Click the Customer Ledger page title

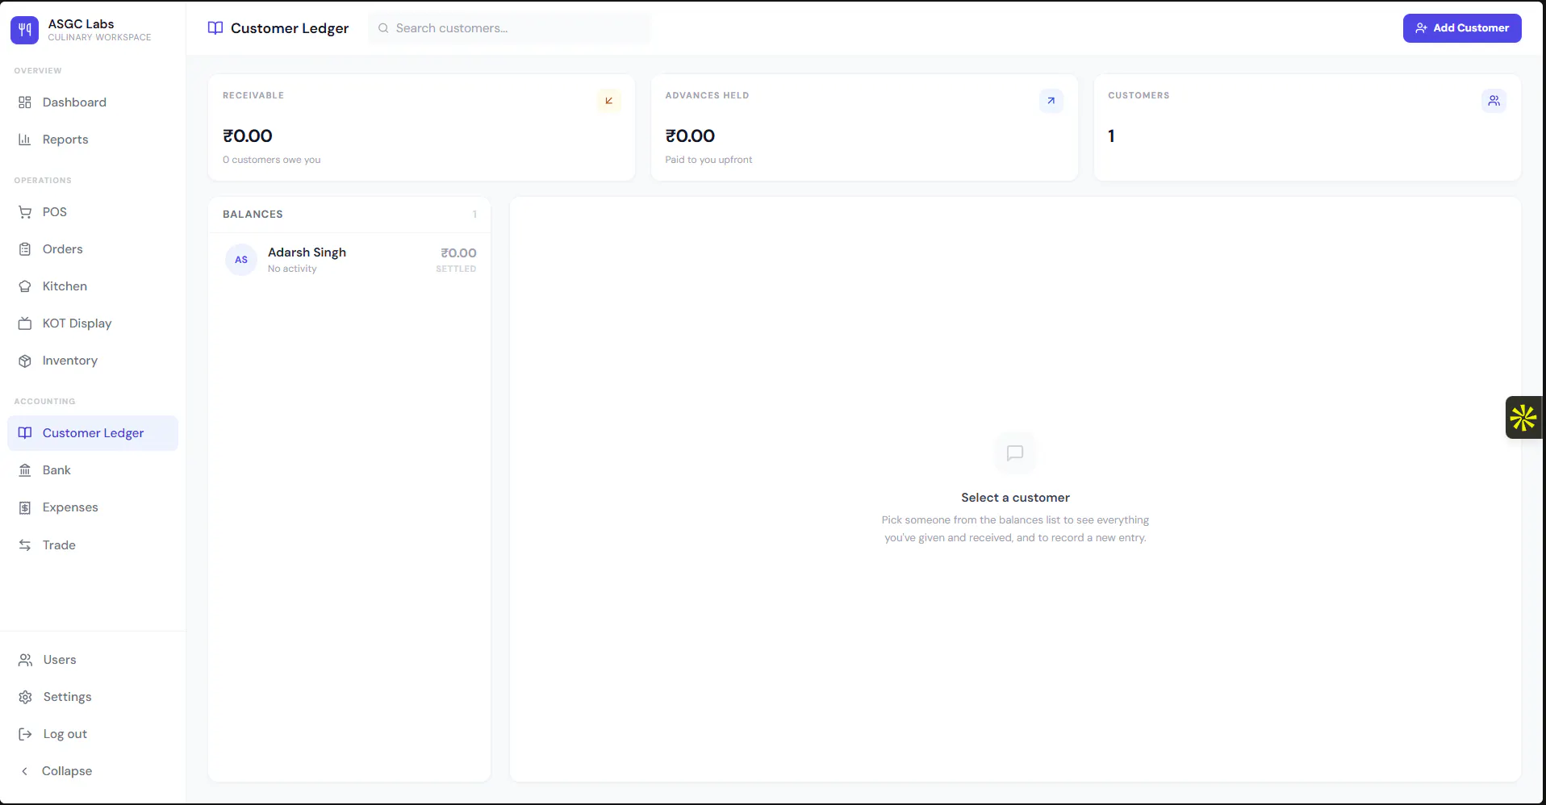(x=290, y=28)
